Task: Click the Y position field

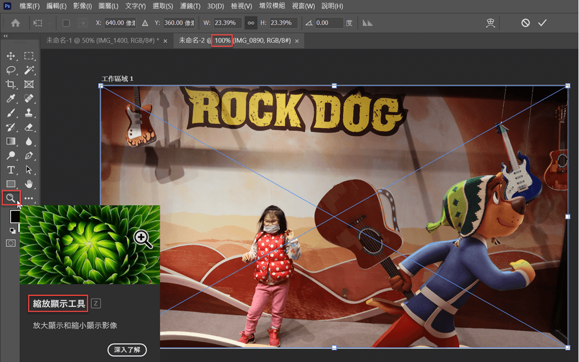Action: coord(179,23)
